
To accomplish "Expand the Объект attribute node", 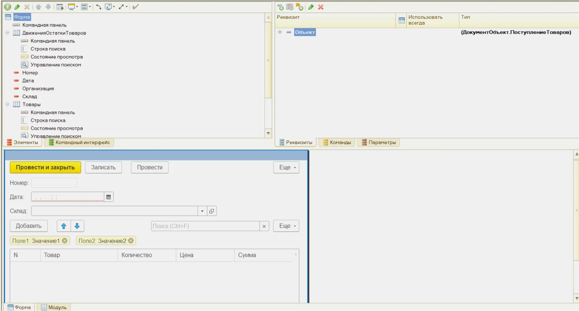I will tap(280, 32).
